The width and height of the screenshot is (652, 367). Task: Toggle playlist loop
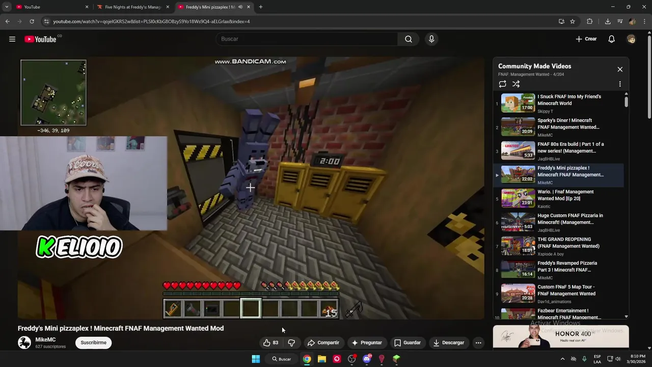(x=503, y=84)
